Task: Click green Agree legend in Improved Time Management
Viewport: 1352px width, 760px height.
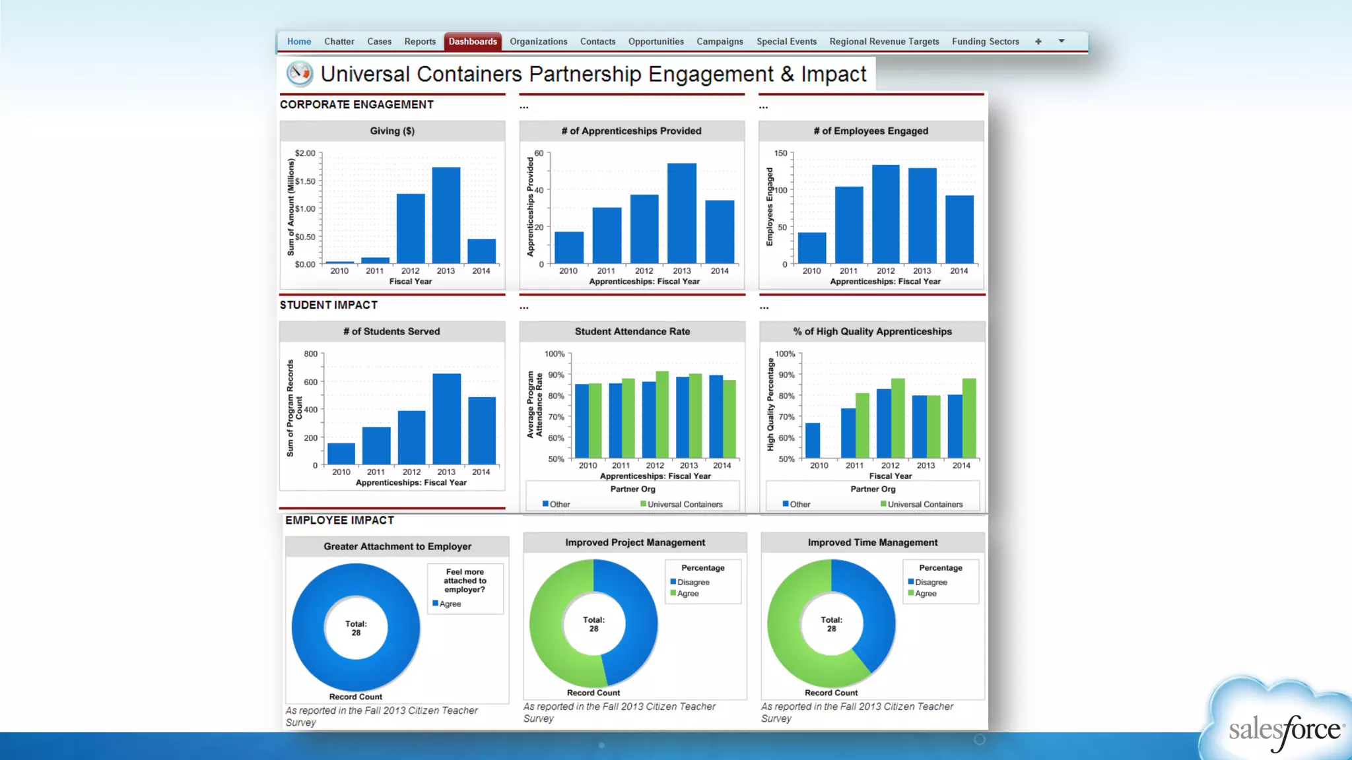Action: tap(911, 593)
